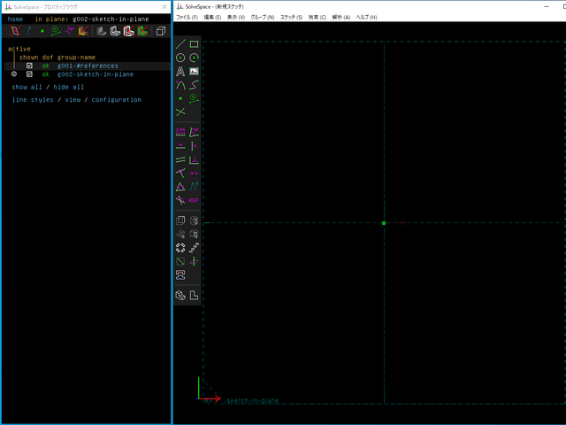
Task: Select the rectangle sketch tool
Action: pos(194,44)
